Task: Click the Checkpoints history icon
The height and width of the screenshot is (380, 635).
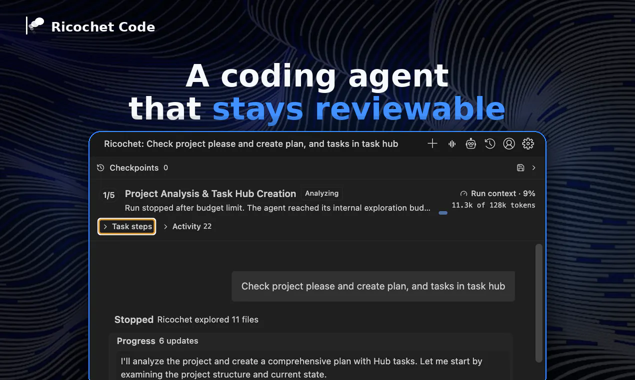Action: (x=100, y=168)
